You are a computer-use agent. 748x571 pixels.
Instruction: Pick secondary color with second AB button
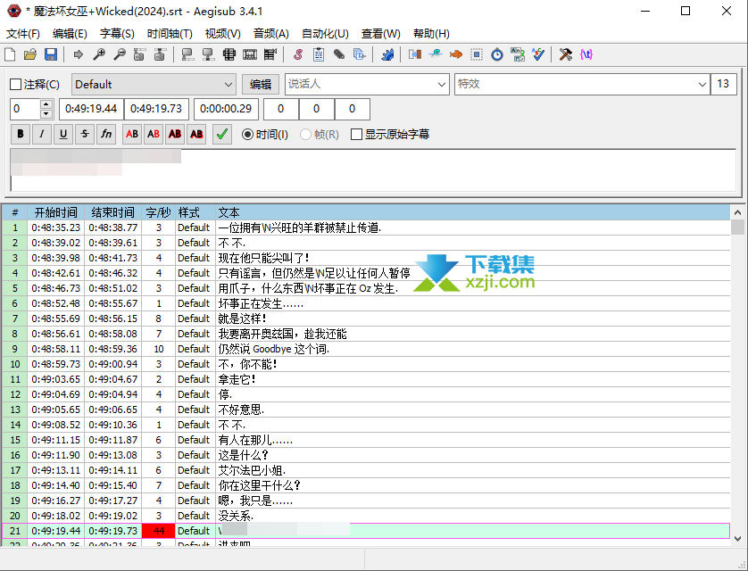pos(154,135)
